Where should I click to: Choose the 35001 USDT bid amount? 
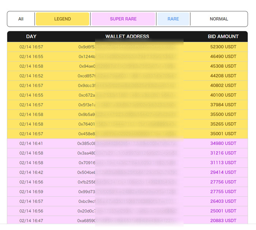coord(223,134)
